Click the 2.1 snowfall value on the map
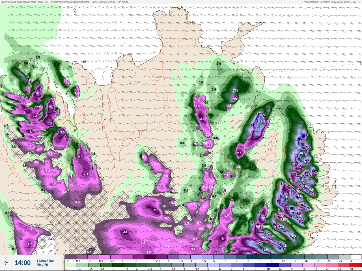 tap(86, 174)
